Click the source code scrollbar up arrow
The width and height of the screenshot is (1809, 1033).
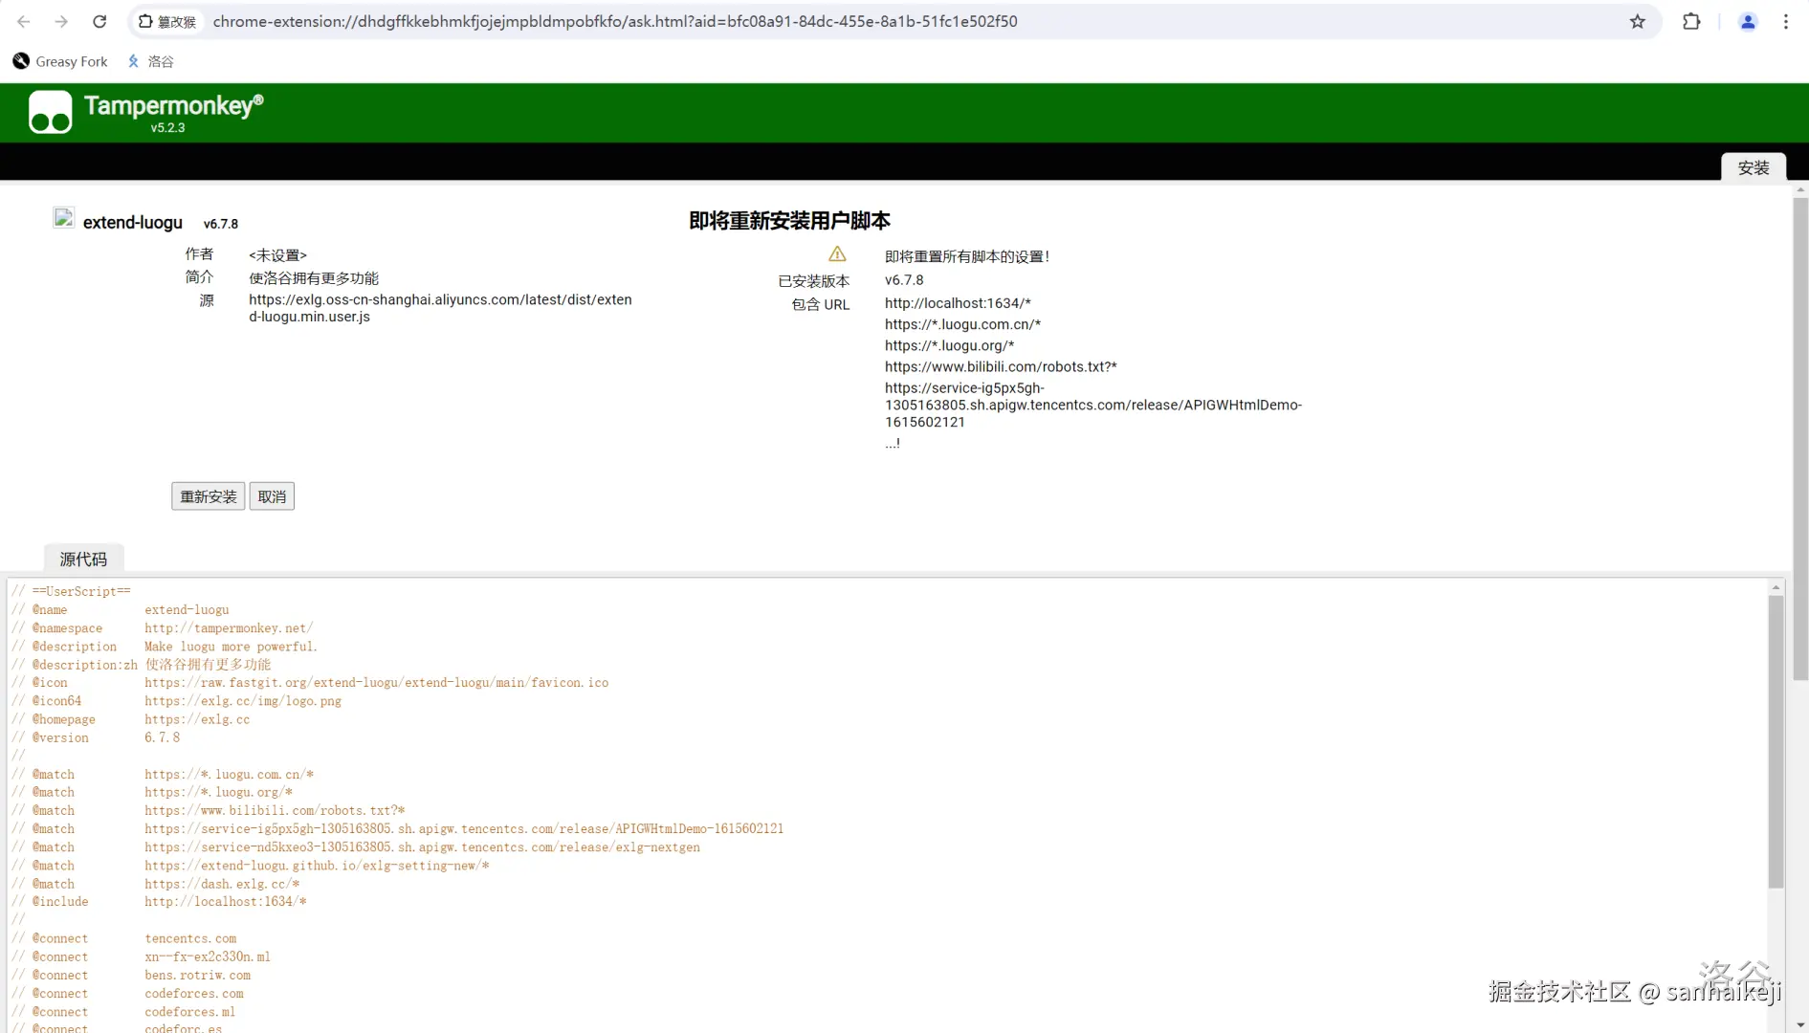click(x=1776, y=587)
